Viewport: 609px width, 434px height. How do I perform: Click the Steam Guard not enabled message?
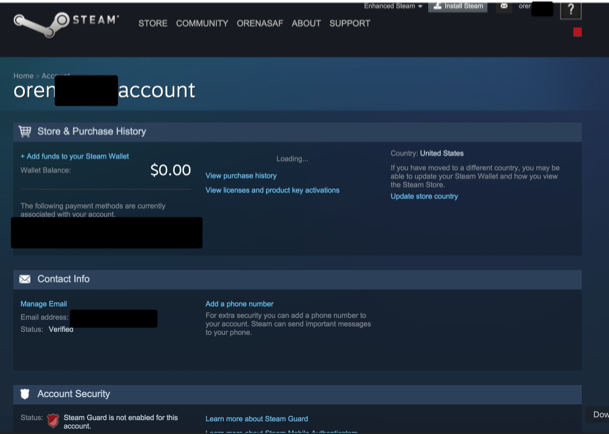[121, 421]
